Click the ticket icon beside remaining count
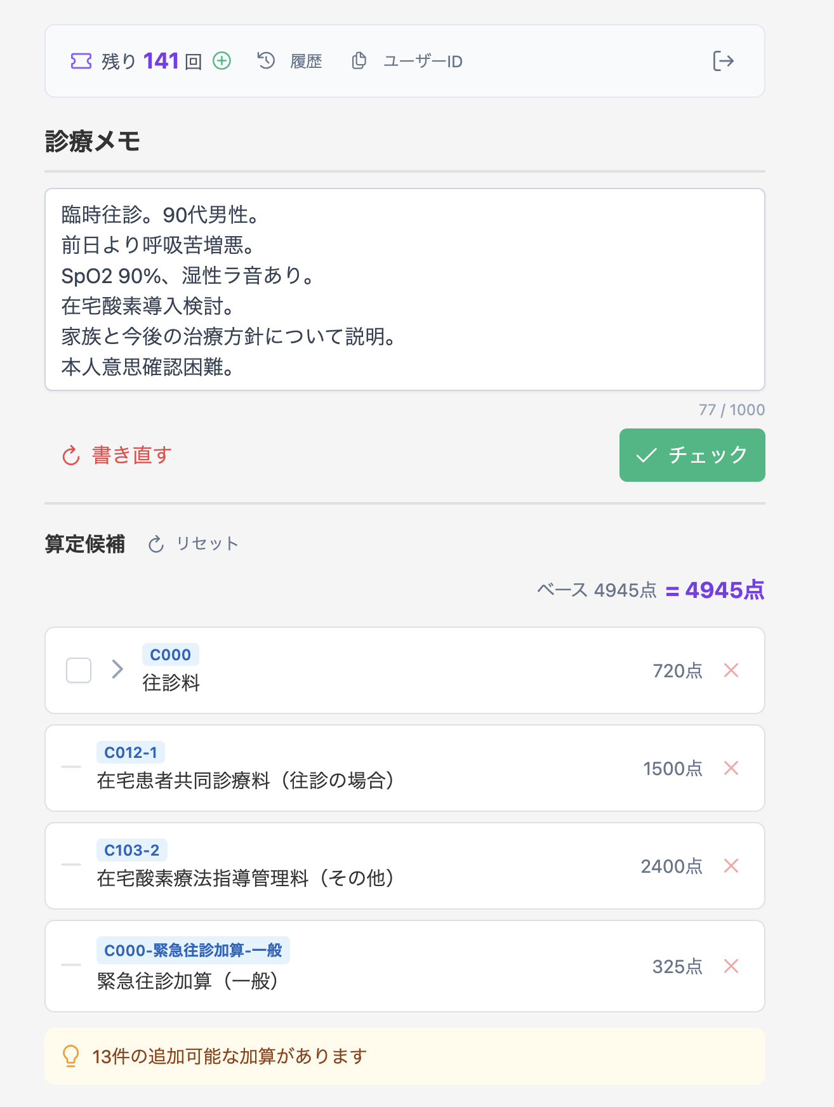 (x=81, y=61)
